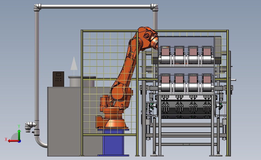261x160 pixels.
Task: Select the horizontal overhead pipe
Action: click(x=96, y=7)
